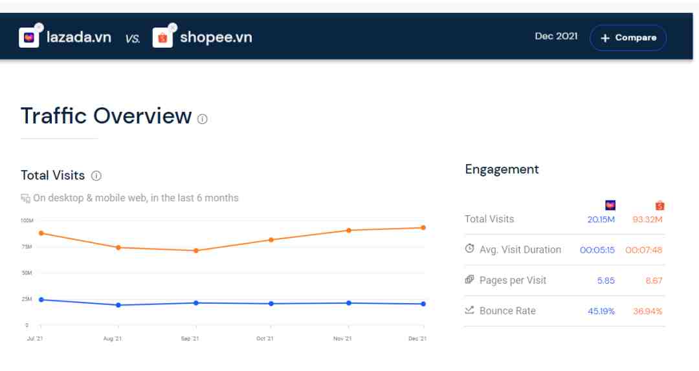699x371 pixels.
Task: Click the desktop & mobile devices icon
Action: click(25, 198)
